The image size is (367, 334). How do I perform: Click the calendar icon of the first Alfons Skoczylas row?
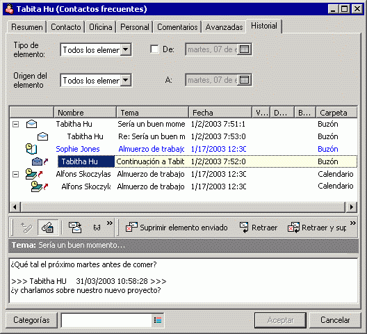(34, 174)
